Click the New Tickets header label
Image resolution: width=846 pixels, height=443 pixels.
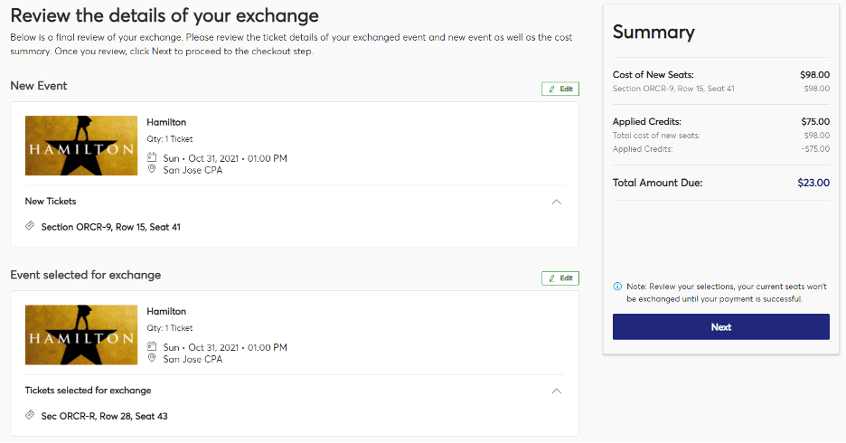point(51,202)
